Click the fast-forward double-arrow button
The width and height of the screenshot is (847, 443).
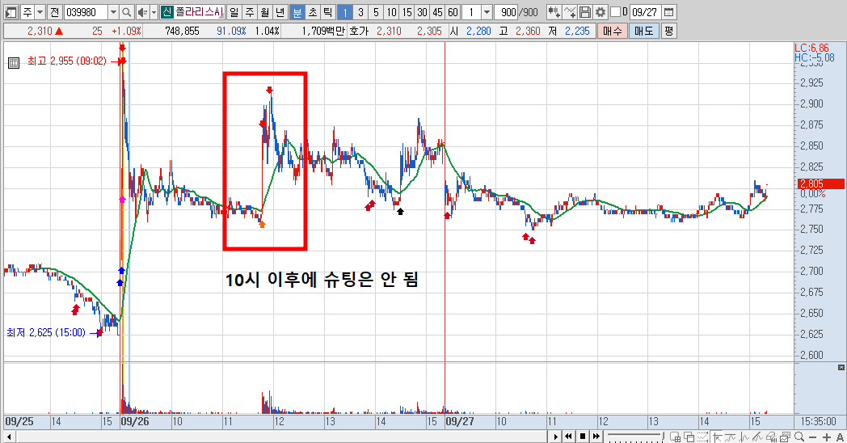pos(596,437)
